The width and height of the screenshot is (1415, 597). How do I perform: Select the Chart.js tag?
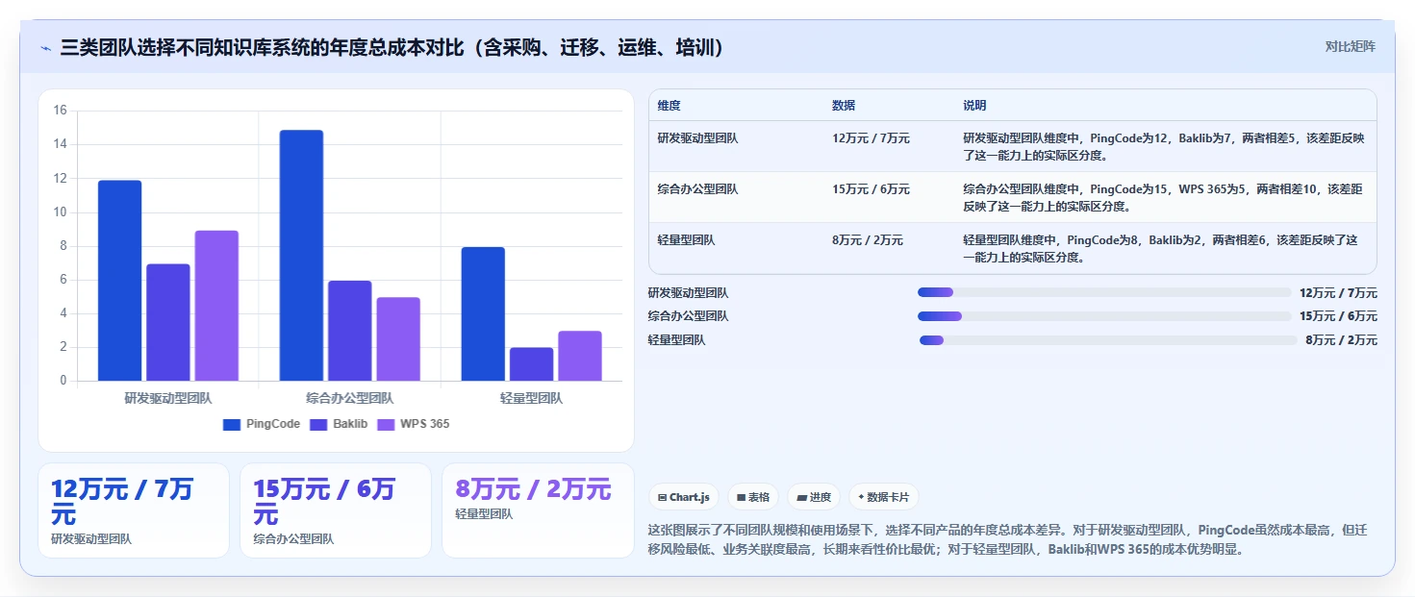(684, 497)
